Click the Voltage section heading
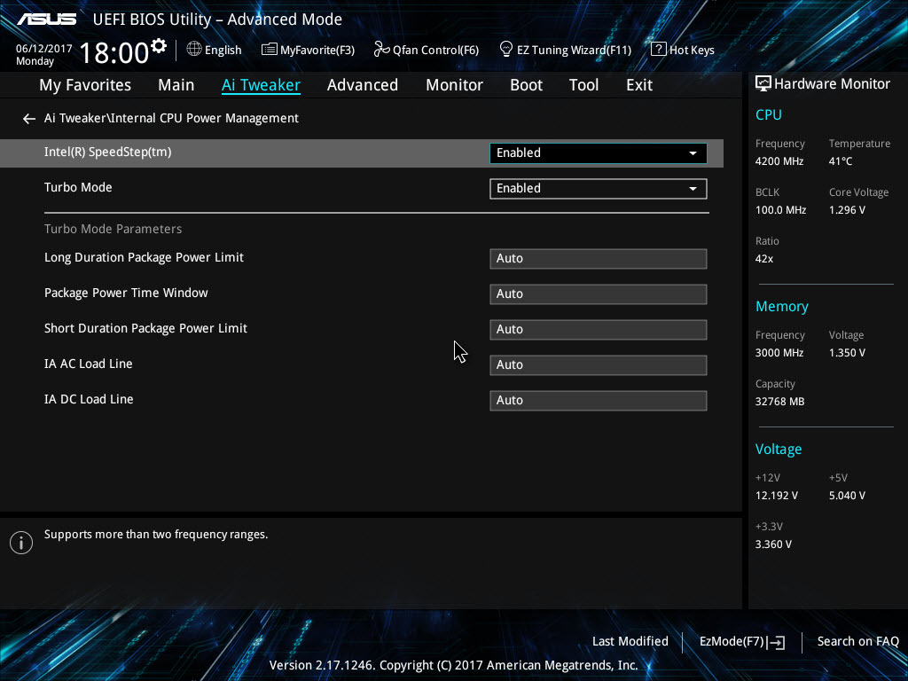This screenshot has width=908, height=681. coord(779,450)
